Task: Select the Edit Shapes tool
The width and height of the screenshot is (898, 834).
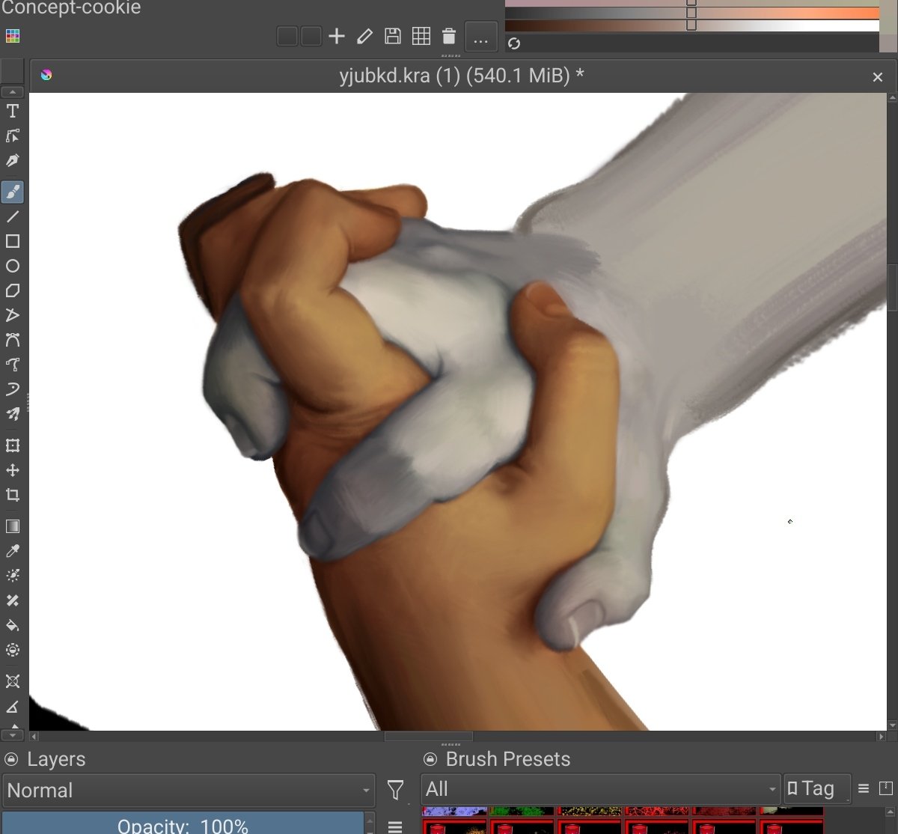Action: click(x=13, y=136)
